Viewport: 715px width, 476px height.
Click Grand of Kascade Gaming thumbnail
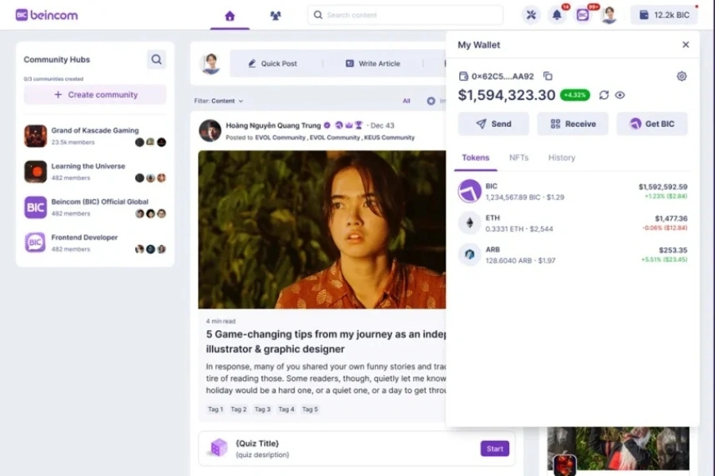point(36,136)
